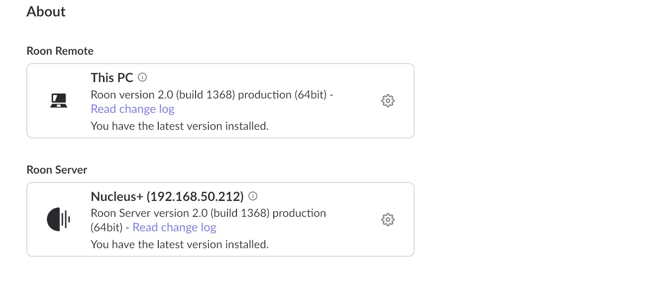The height and width of the screenshot is (284, 647).
Task: Click the laptop icon beside This PC
Action: (x=59, y=101)
